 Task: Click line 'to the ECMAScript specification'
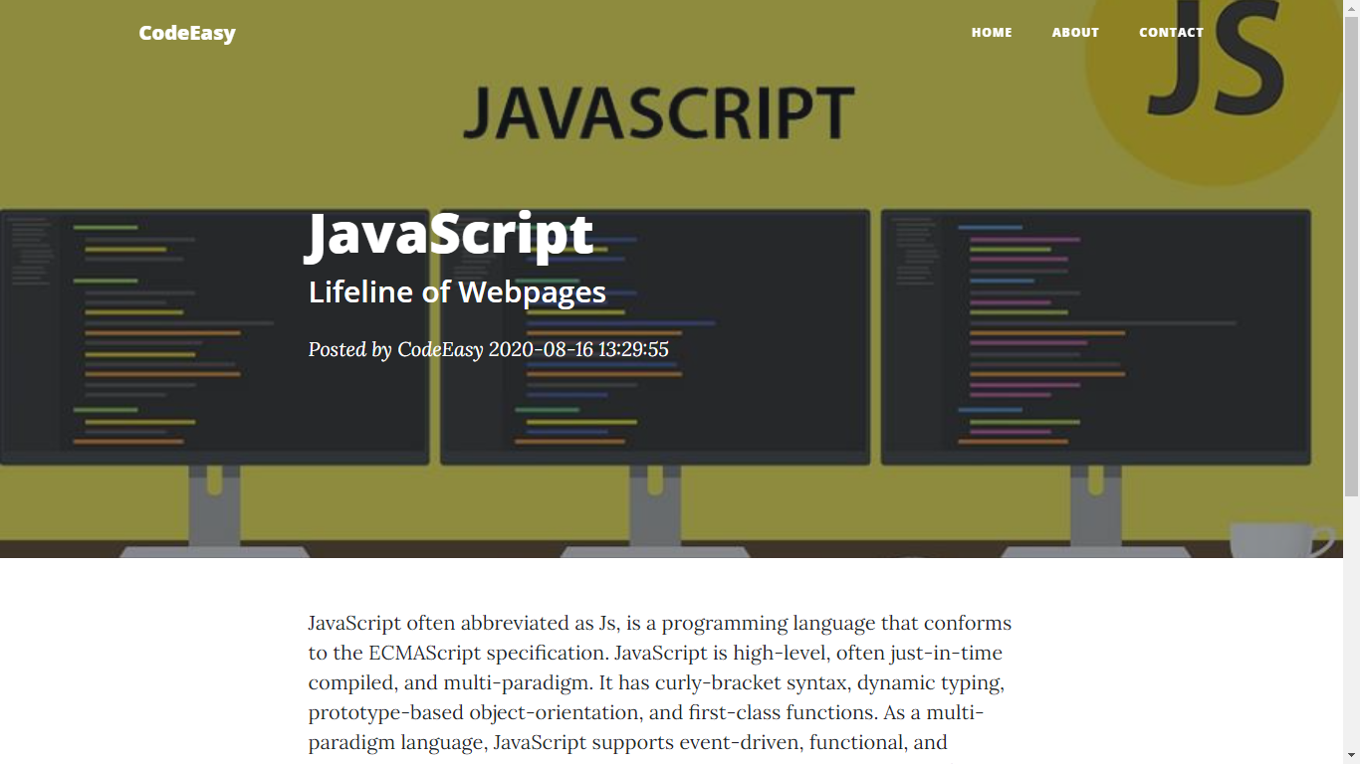pos(655,654)
